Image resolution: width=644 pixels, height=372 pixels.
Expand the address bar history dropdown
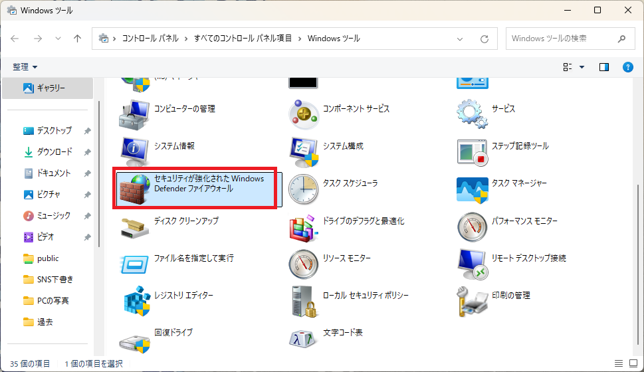point(460,39)
